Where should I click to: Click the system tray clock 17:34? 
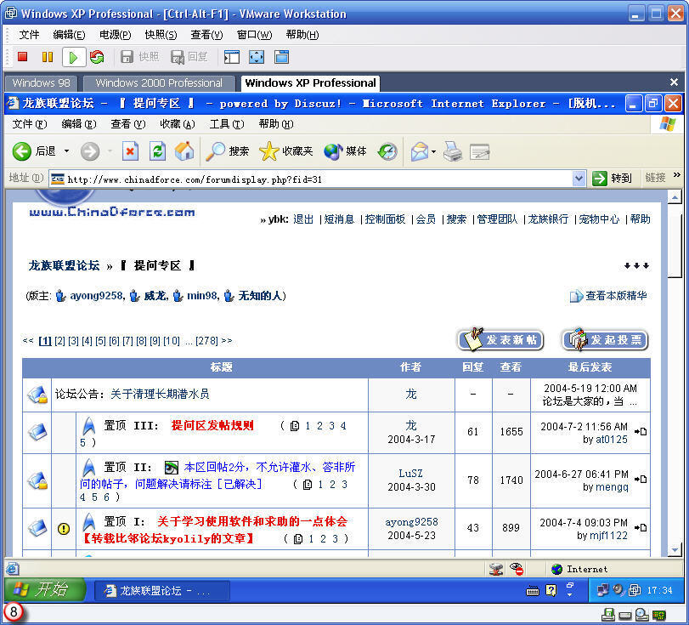[659, 590]
